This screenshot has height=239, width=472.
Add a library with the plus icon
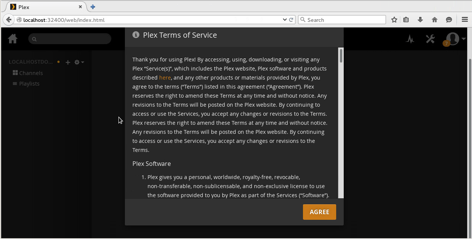coord(68,62)
